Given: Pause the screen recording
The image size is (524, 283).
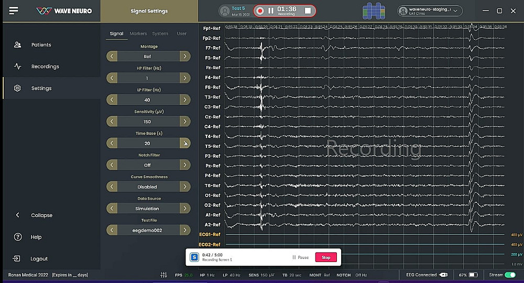Looking at the screenshot, I should point(300,257).
